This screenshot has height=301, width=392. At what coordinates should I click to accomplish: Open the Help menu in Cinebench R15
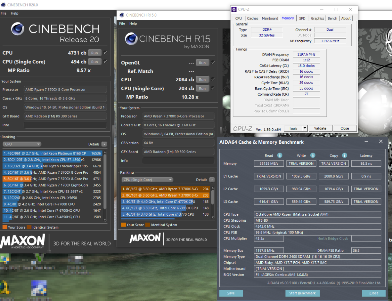point(133,24)
